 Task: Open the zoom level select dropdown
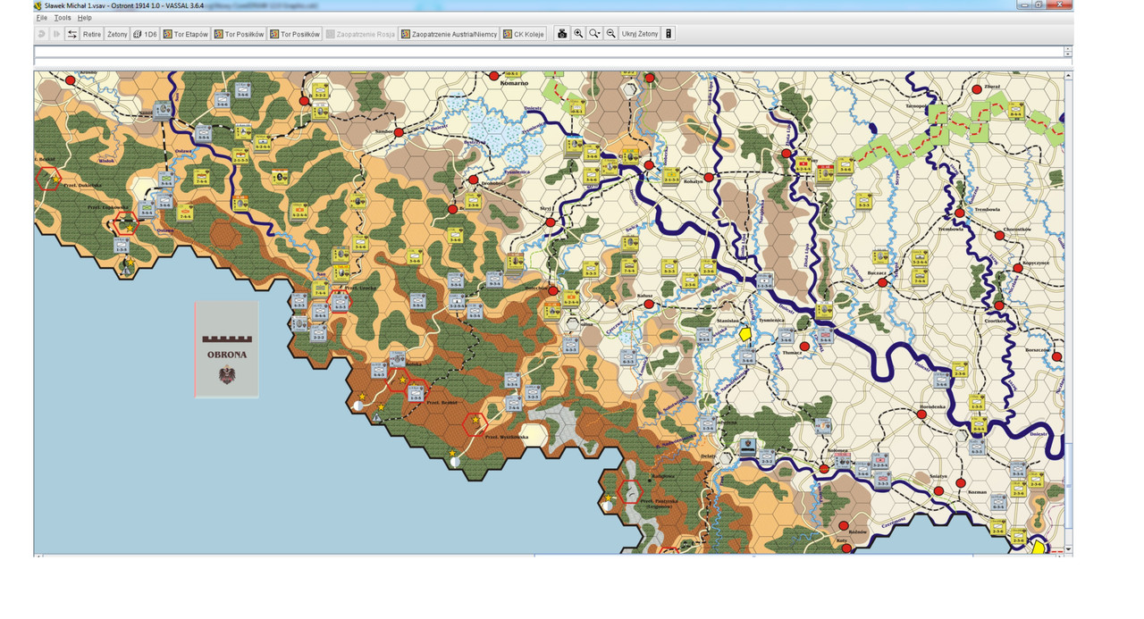point(594,34)
